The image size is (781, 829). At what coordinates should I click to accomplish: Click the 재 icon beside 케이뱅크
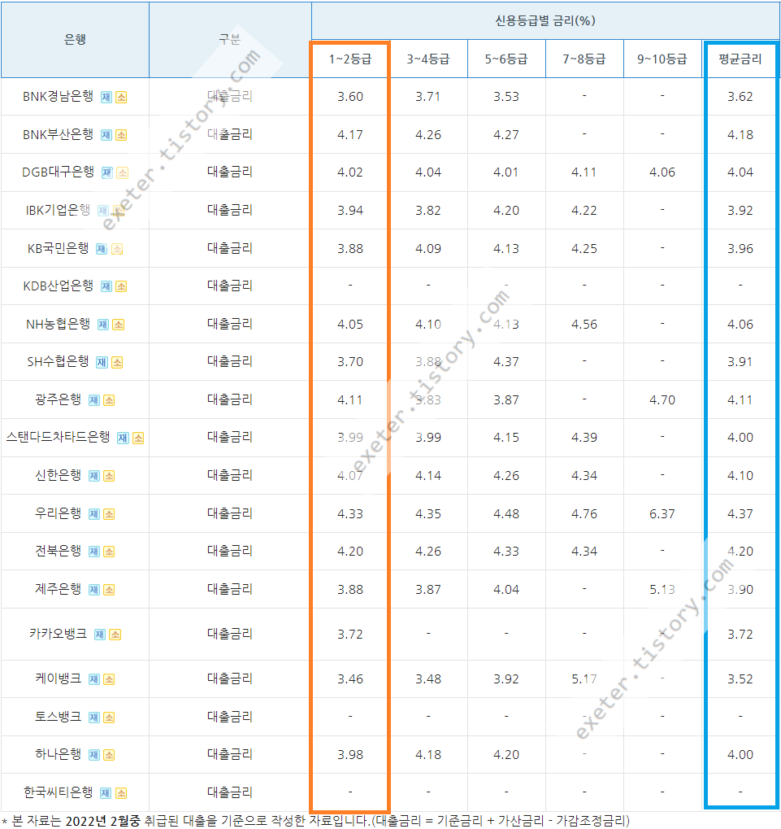pyautogui.click(x=94, y=680)
